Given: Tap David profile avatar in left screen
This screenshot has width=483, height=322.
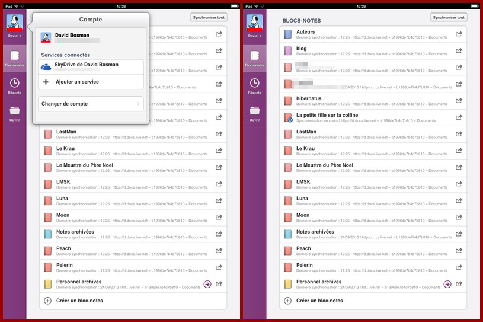Looking at the screenshot, I should coord(14,23).
